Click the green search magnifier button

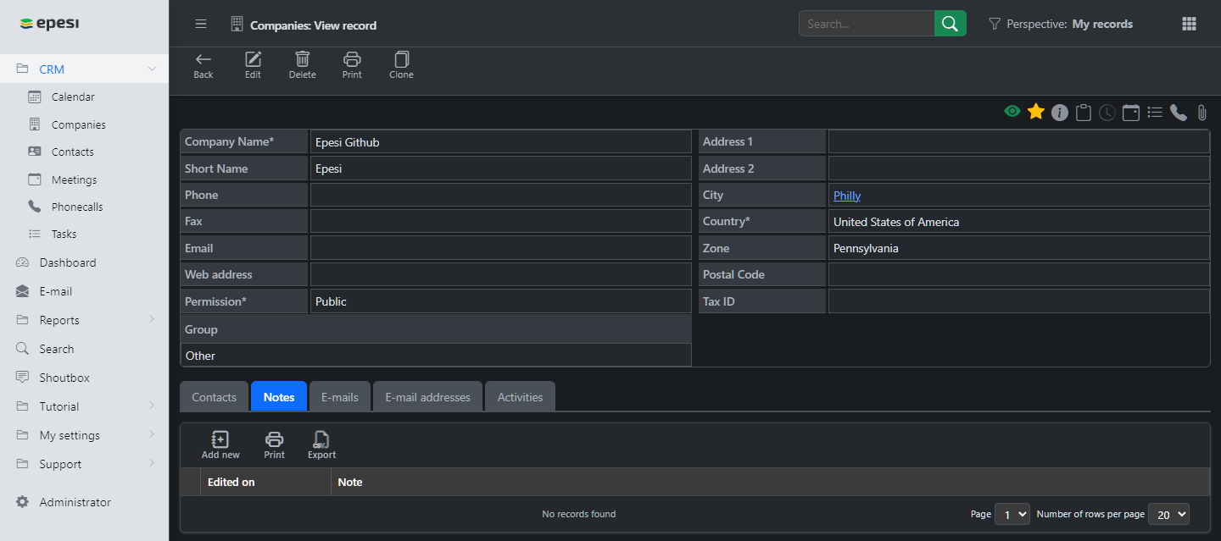(951, 24)
